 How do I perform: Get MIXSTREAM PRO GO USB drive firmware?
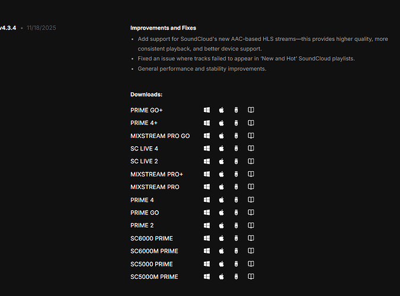tap(236, 136)
